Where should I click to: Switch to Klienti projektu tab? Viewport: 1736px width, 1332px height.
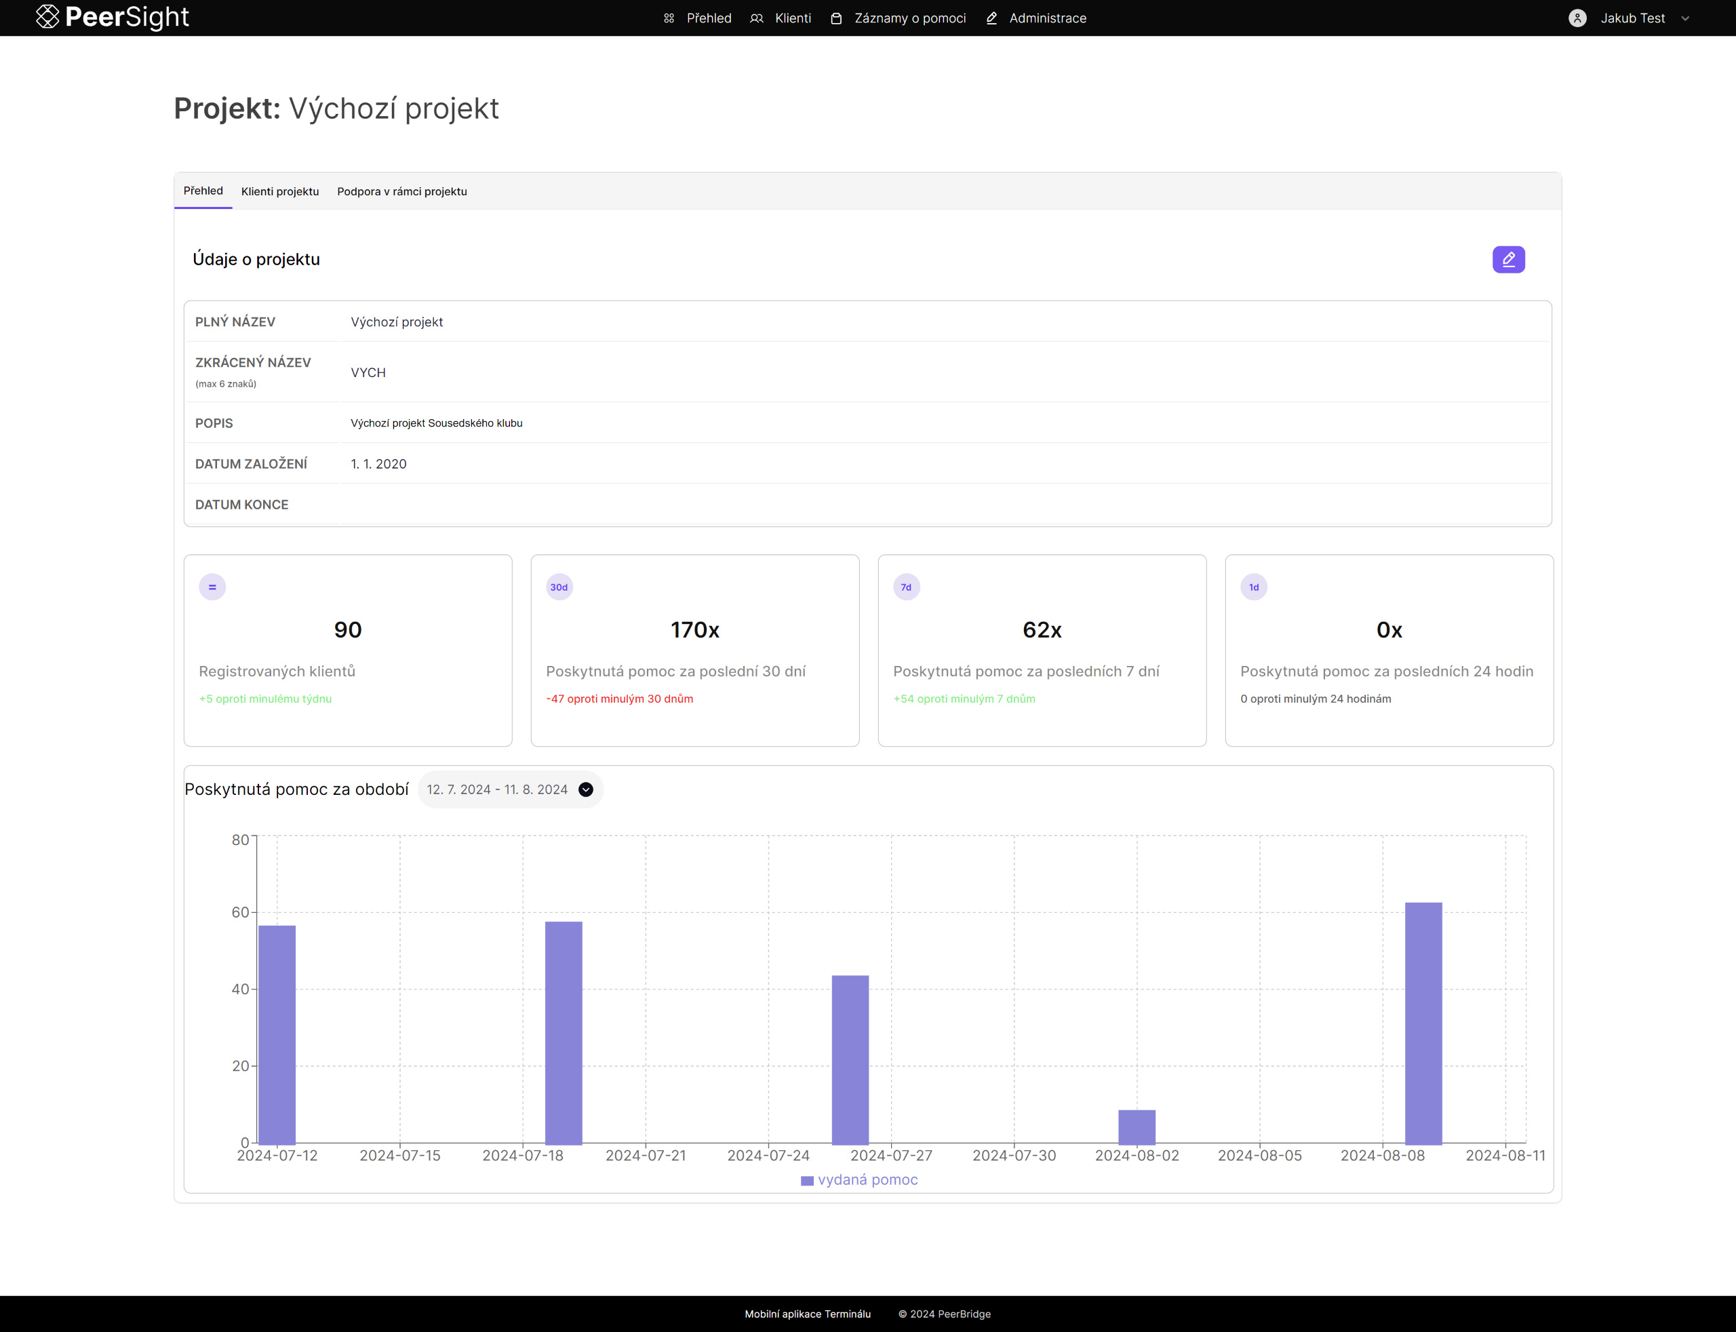click(280, 191)
